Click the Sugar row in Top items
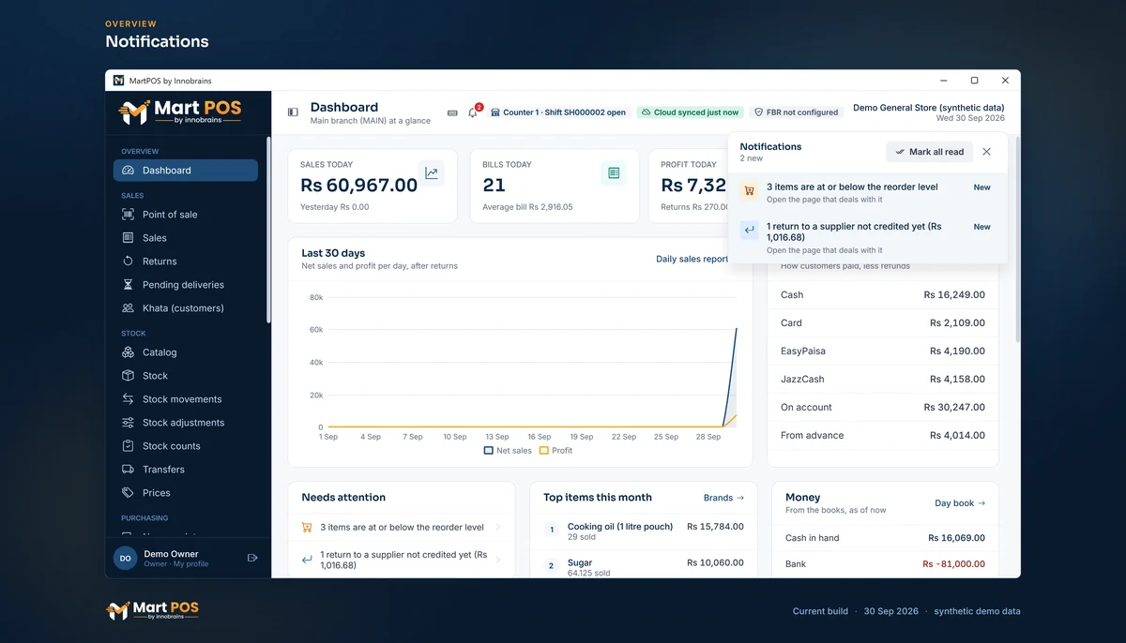The height and width of the screenshot is (643, 1126). coord(644,566)
